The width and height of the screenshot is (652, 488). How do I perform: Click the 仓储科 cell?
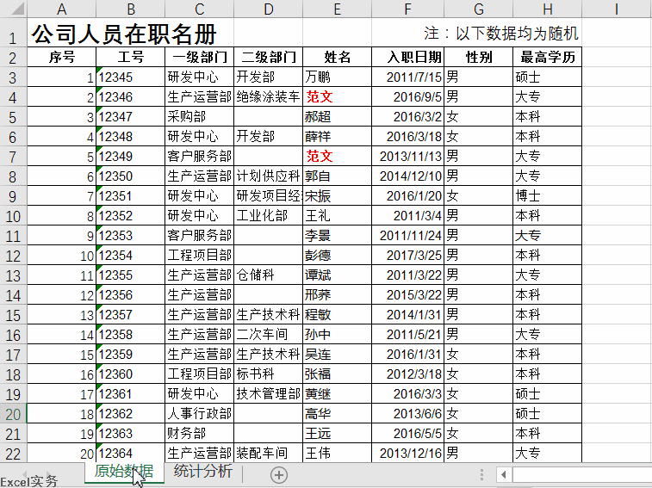tap(269, 275)
